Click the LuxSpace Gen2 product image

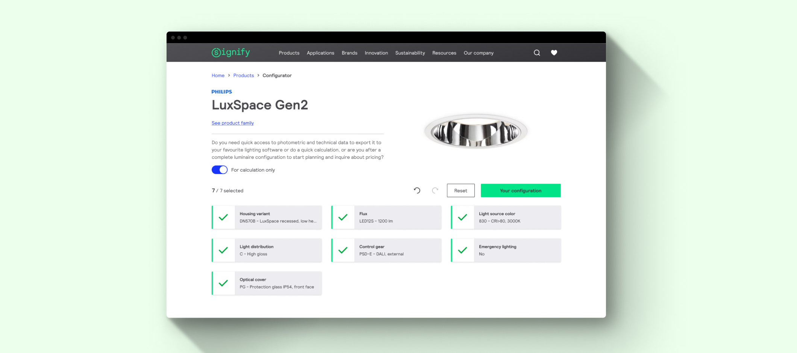[x=475, y=131]
